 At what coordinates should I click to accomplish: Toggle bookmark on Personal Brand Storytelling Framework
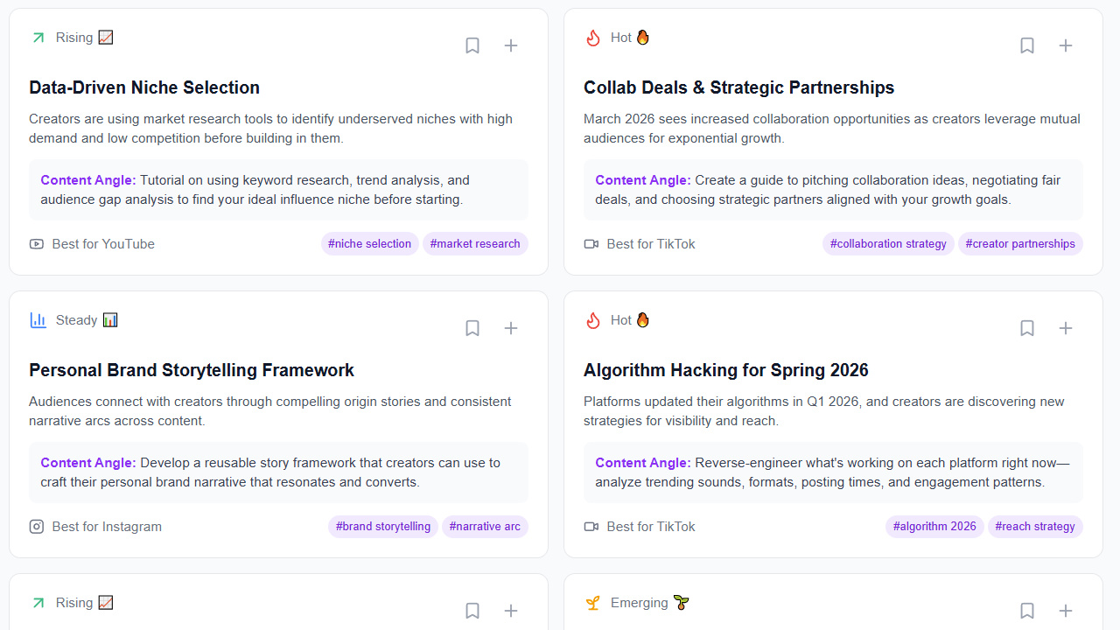472,328
